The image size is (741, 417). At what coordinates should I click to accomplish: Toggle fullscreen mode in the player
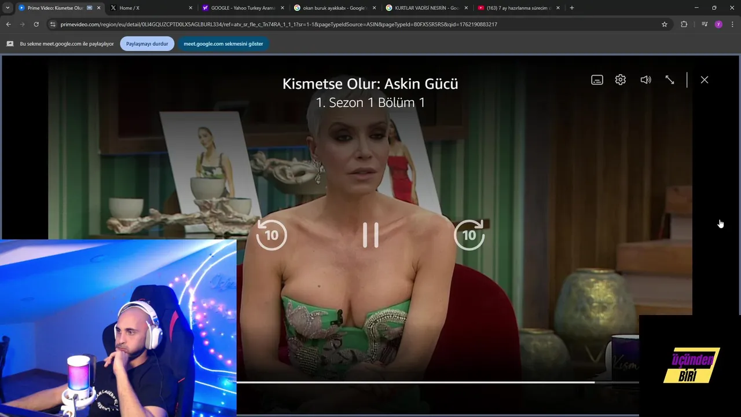670,80
